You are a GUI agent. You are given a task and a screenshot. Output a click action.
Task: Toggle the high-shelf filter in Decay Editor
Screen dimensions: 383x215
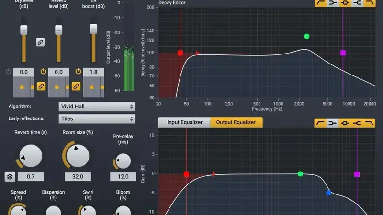[x=357, y=3]
